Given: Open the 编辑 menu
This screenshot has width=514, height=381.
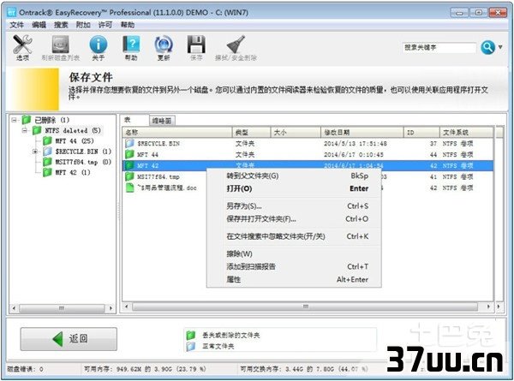Looking at the screenshot, I should [x=39, y=25].
